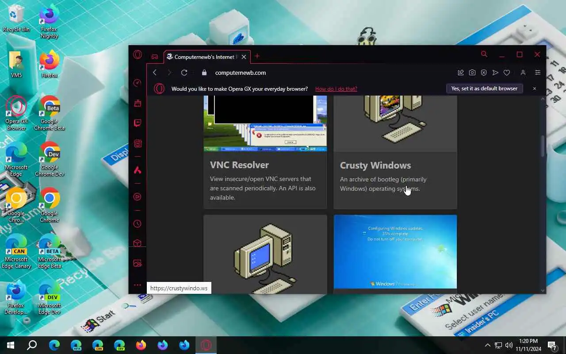Add page to bookmarks with heart icon
Image resolution: width=566 pixels, height=354 pixels.
pyautogui.click(x=507, y=73)
